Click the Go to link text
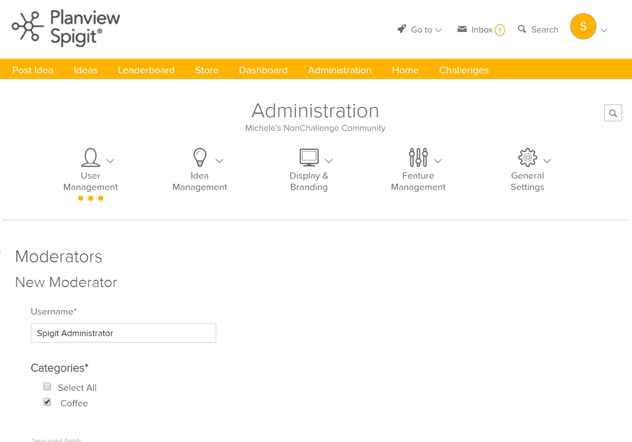This screenshot has width=632, height=442. tap(422, 30)
